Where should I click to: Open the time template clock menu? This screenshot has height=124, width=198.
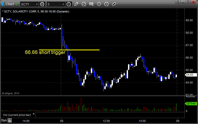[69, 4]
